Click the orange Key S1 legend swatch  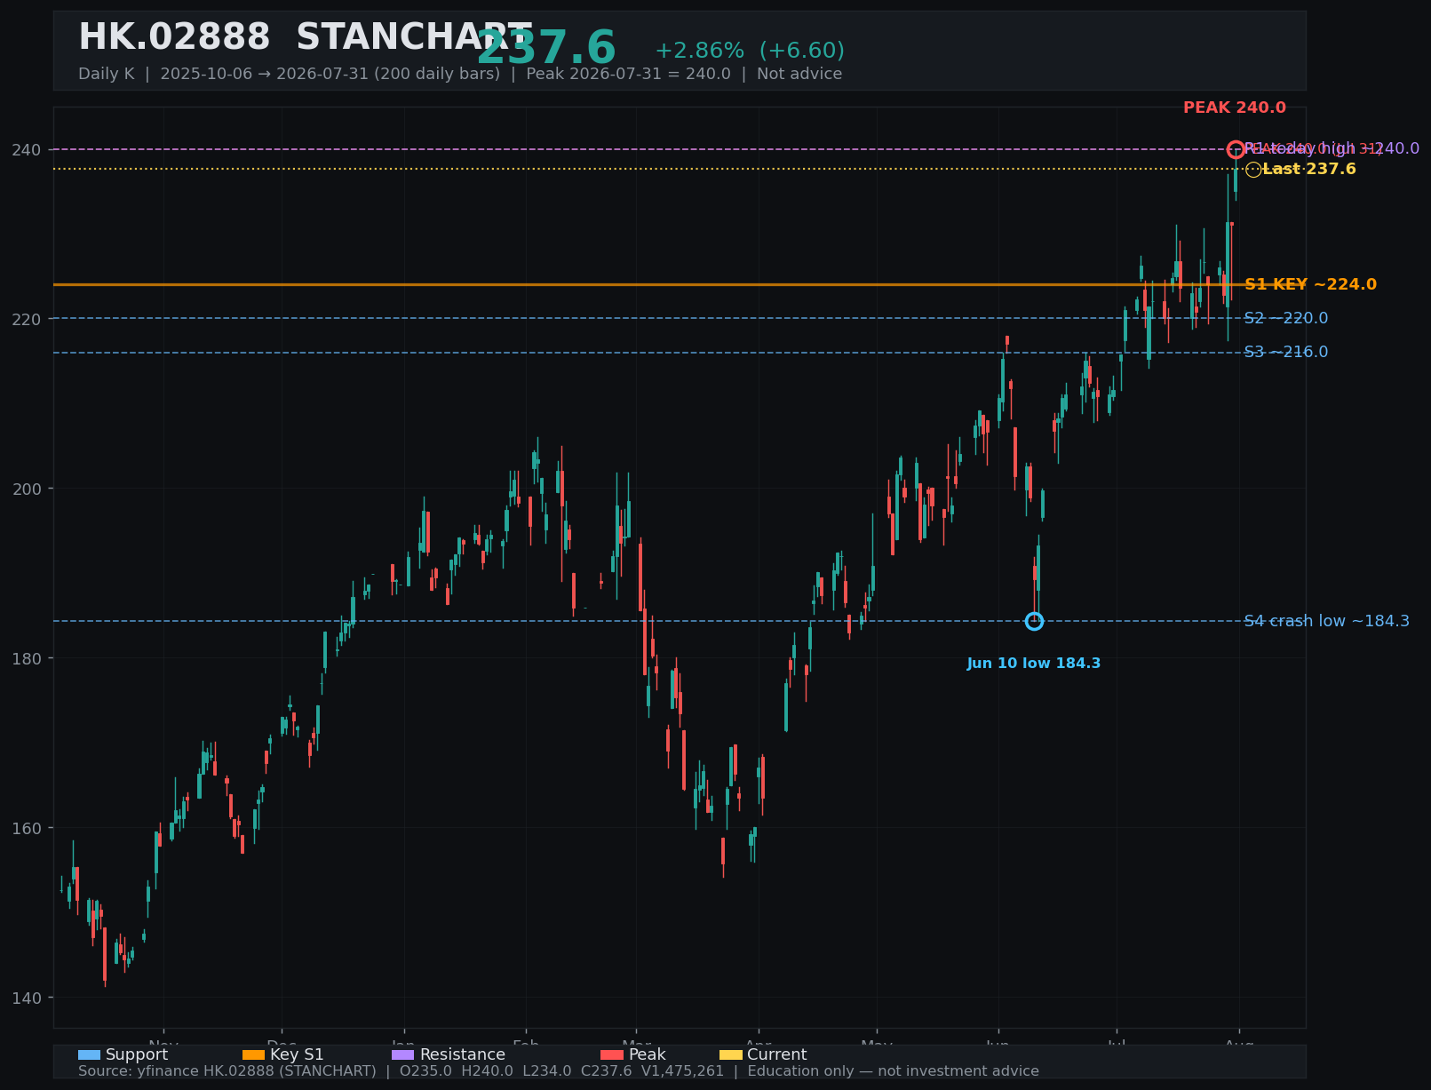253,1054
